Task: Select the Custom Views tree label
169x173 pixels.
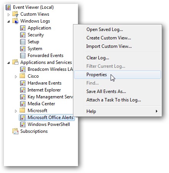Action: [x=35, y=14]
